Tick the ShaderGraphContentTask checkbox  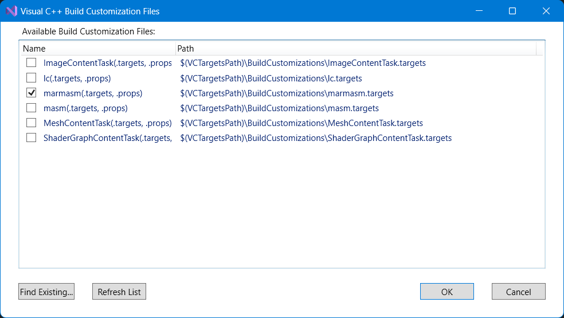pos(32,138)
